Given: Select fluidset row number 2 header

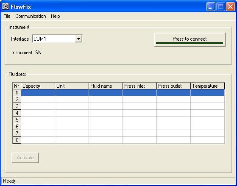Looking at the screenshot, I should point(17,100).
